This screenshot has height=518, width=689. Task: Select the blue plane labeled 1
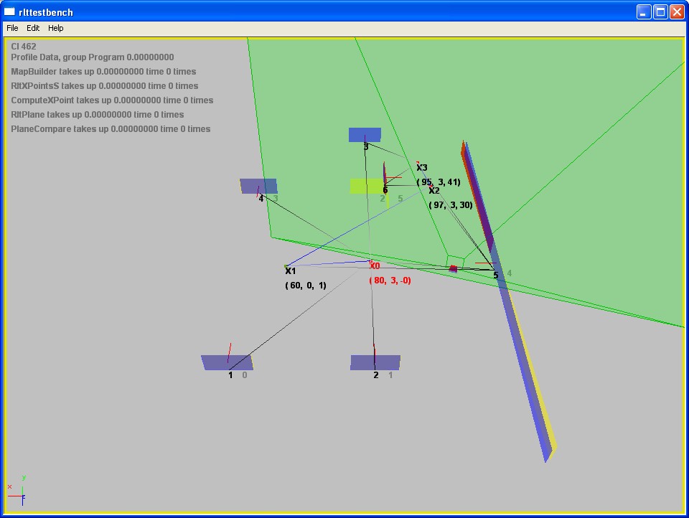pyautogui.click(x=225, y=362)
